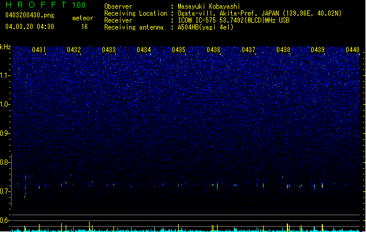Click the 1.0 kHz axis label
Image resolution: width=366 pixels, height=232 pixels.
click(5, 104)
